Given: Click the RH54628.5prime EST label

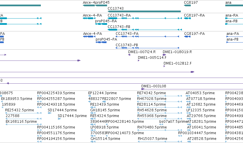Looking at the screenshot, I should click(152, 110).
